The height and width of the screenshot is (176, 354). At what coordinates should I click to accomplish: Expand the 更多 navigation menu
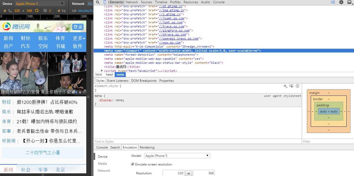click(79, 38)
